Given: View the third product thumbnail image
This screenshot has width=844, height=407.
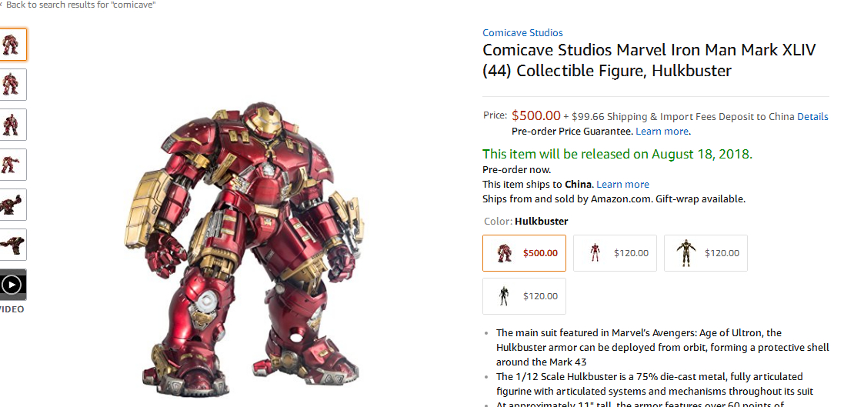Looking at the screenshot, I should (11, 125).
